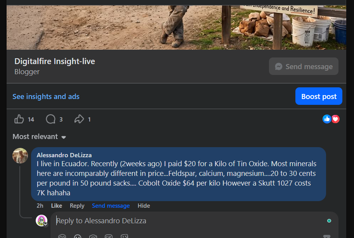Add a sticker to the reply

(x=124, y=236)
